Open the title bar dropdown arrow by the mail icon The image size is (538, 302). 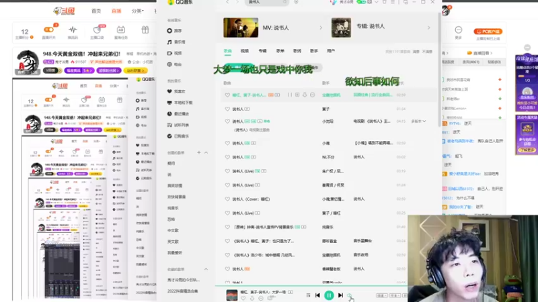tap(377, 2)
